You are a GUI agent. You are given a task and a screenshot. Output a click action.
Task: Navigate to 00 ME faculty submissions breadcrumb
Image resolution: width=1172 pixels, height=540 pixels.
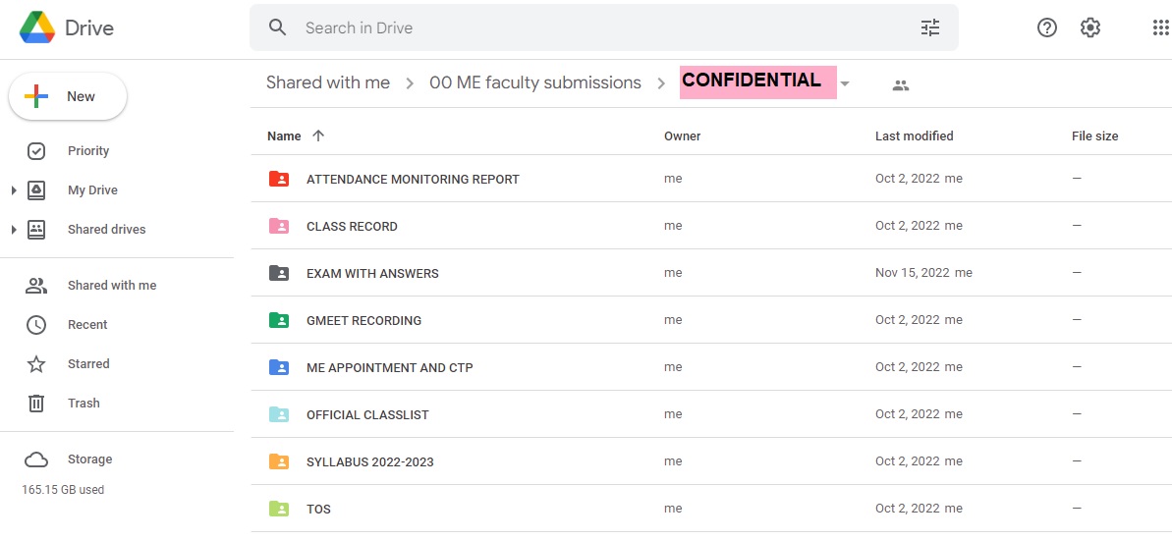[x=534, y=83]
